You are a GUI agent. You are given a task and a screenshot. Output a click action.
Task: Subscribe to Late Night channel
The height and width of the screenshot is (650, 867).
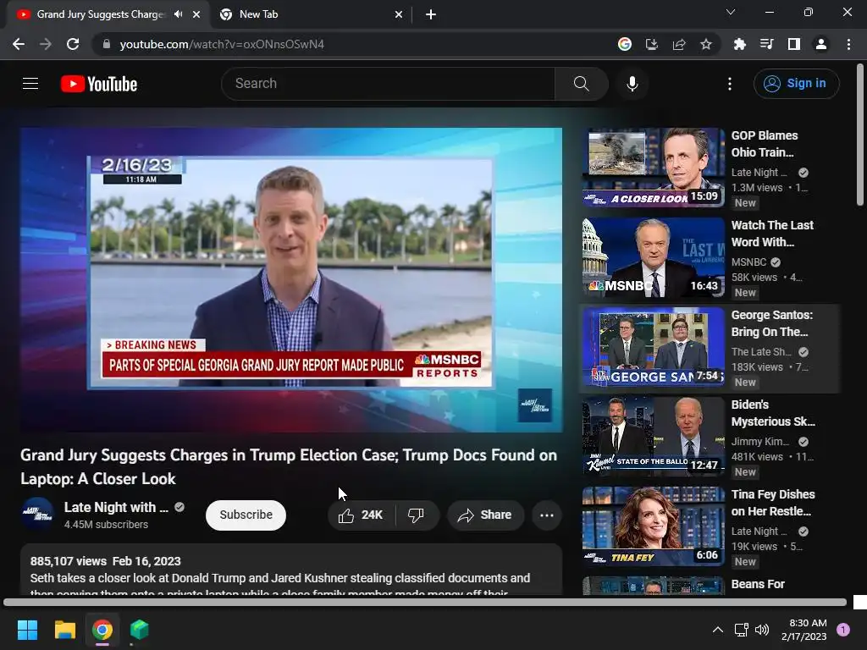click(x=246, y=515)
